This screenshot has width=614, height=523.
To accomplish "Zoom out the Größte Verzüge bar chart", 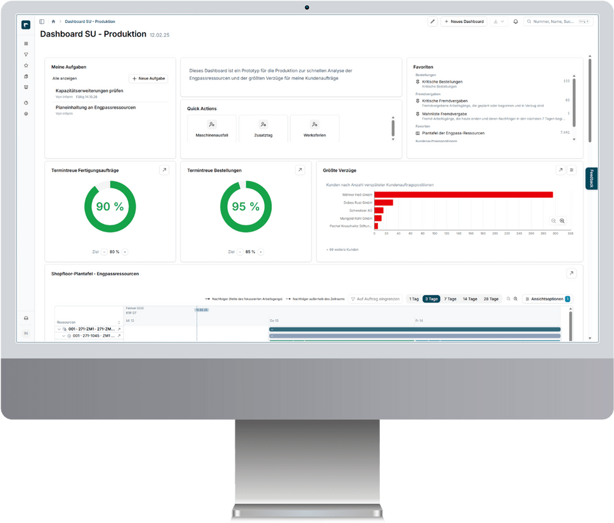I will (553, 221).
